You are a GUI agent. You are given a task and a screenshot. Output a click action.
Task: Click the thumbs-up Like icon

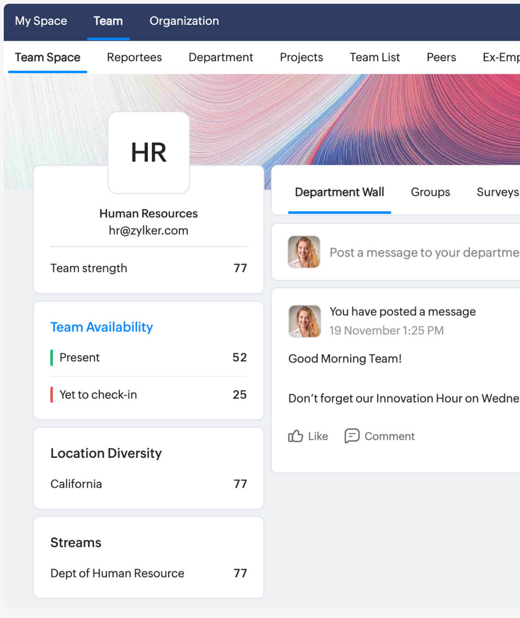point(296,436)
